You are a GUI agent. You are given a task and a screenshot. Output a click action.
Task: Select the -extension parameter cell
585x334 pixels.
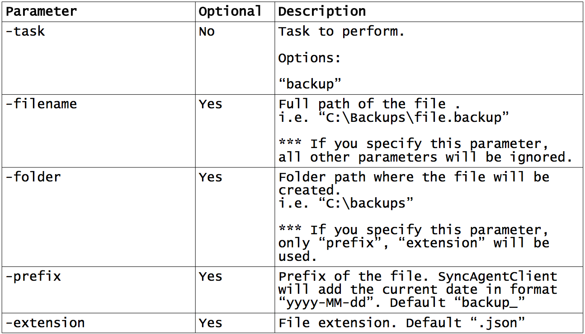(x=45, y=323)
